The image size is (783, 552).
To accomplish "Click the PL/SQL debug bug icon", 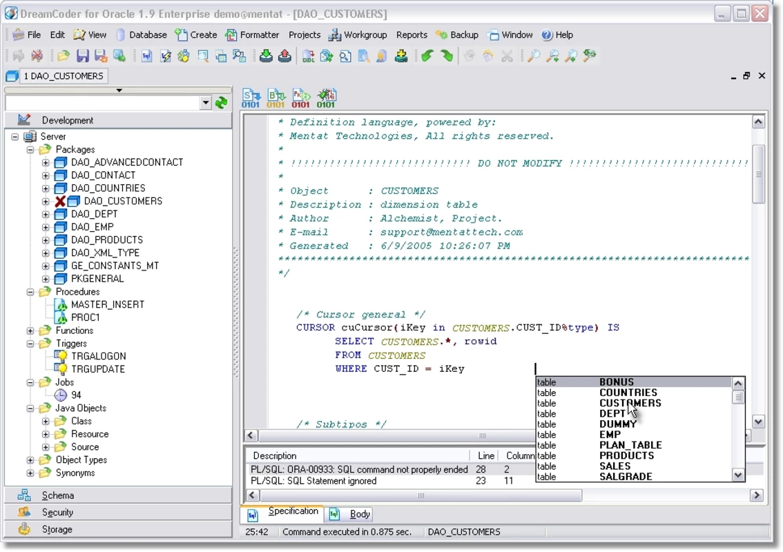I will coord(326,98).
